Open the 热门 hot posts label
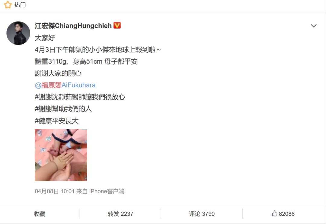This screenshot has height=224, width=326. click(x=20, y=5)
